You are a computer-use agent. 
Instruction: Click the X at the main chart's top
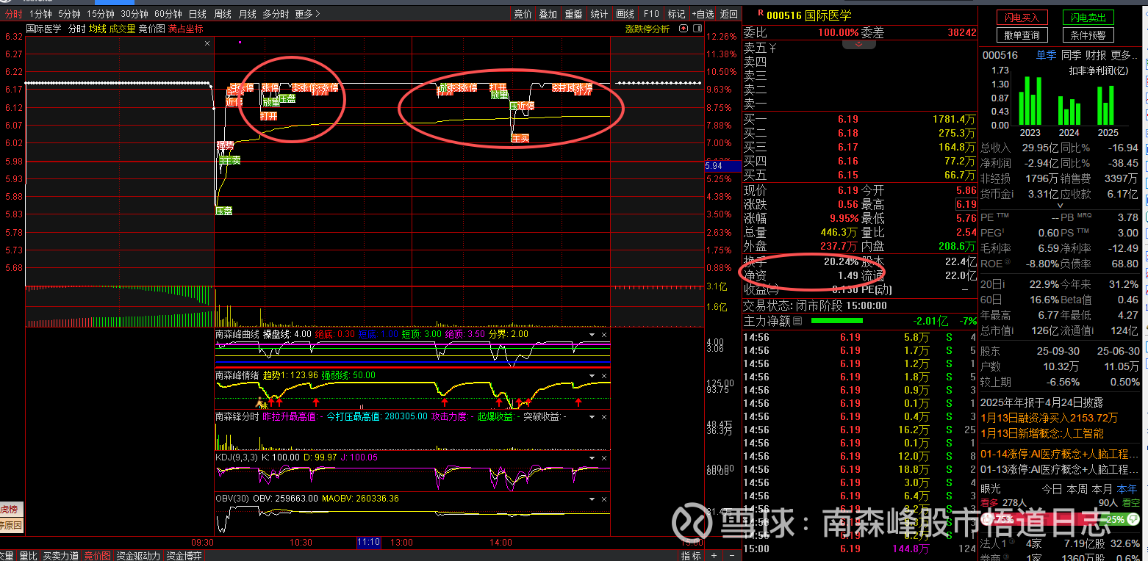pyautogui.click(x=207, y=43)
